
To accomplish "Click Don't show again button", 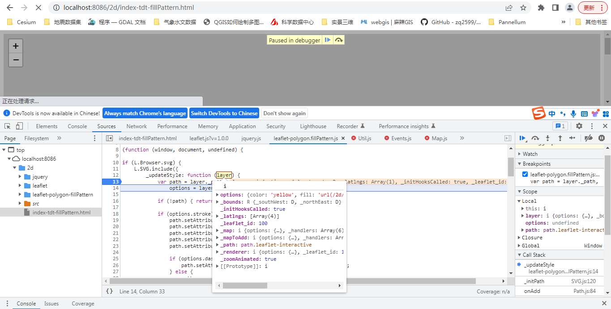I will [285, 113].
